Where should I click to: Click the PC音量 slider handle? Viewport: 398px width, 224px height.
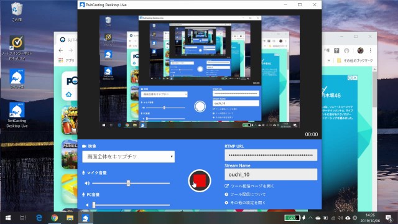click(x=94, y=205)
